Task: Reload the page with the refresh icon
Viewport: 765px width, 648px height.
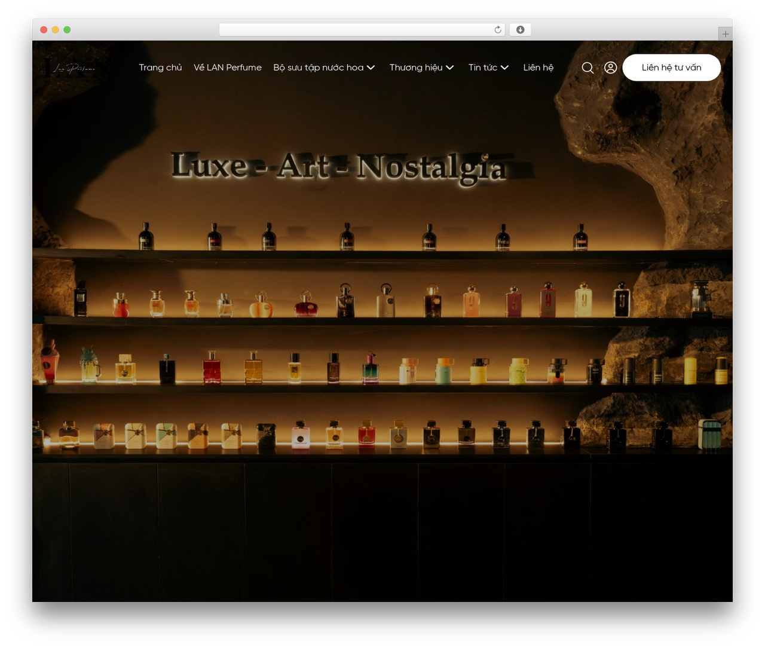Action: point(497,30)
